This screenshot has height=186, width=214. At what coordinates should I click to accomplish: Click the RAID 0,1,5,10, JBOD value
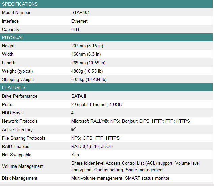[x=92, y=146]
